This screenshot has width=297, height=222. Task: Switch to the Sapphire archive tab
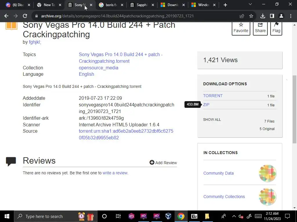pyautogui.click(x=142, y=5)
